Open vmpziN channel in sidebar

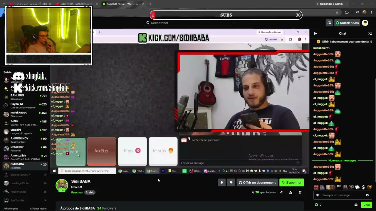point(25,132)
